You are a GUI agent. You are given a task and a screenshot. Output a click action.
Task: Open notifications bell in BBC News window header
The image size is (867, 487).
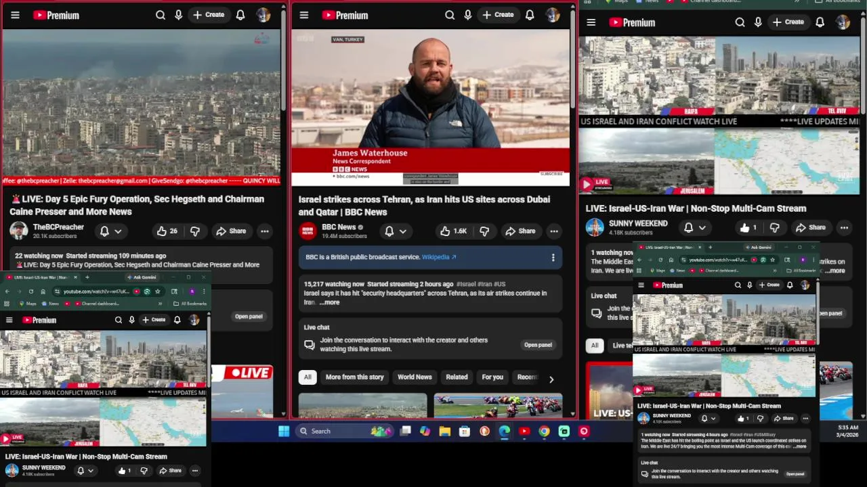(530, 15)
